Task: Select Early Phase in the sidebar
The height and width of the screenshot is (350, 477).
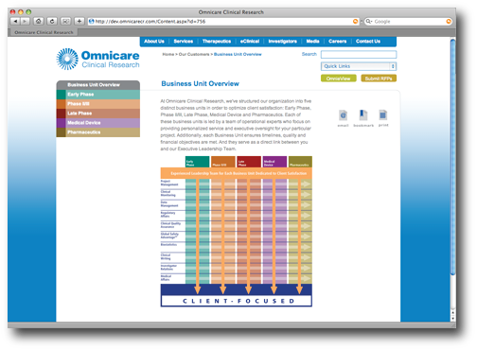Action: coord(98,95)
